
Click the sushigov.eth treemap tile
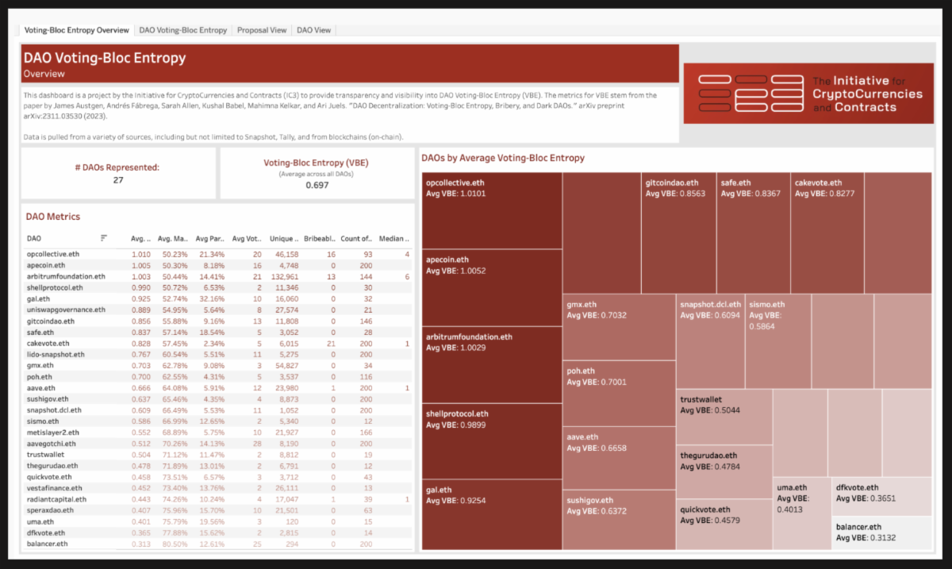tap(619, 520)
